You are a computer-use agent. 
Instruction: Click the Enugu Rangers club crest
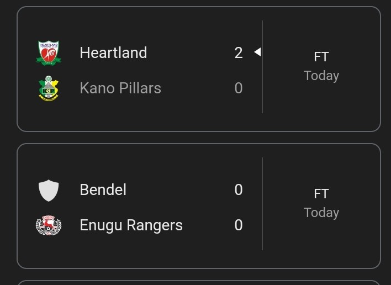click(x=49, y=225)
